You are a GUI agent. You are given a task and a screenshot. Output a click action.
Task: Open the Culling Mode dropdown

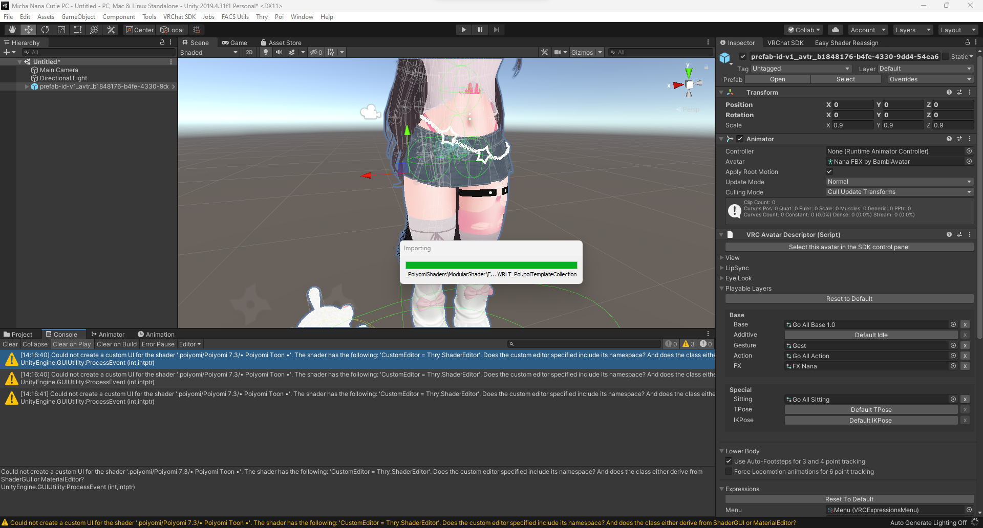pyautogui.click(x=899, y=192)
